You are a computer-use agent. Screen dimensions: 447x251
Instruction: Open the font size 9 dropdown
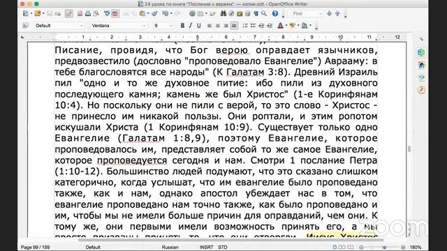tap(171, 26)
